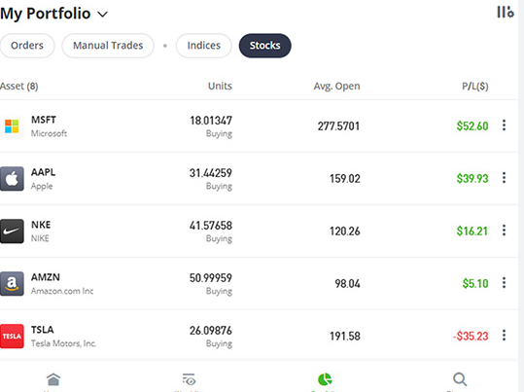
Task: Click NKE profit value $16.21
Action: 472,232
